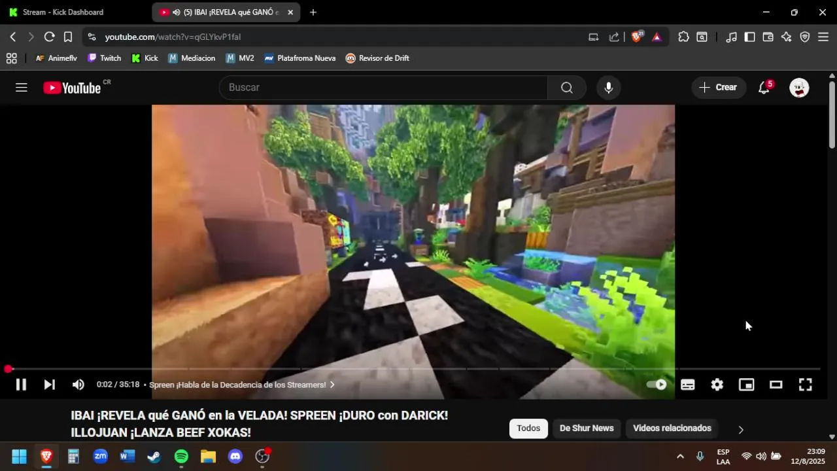Open YouTube notifications bell

tap(764, 88)
